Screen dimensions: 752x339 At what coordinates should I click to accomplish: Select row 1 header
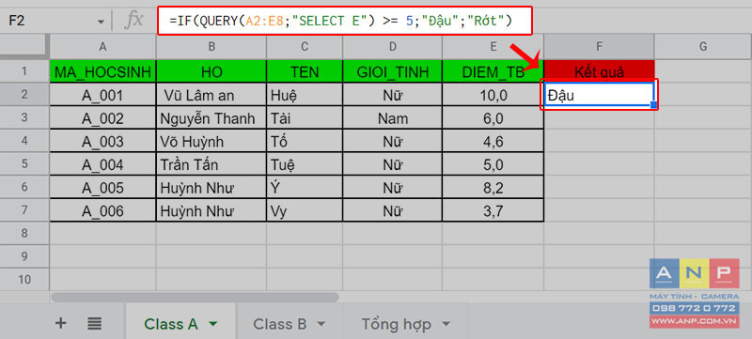[24, 71]
